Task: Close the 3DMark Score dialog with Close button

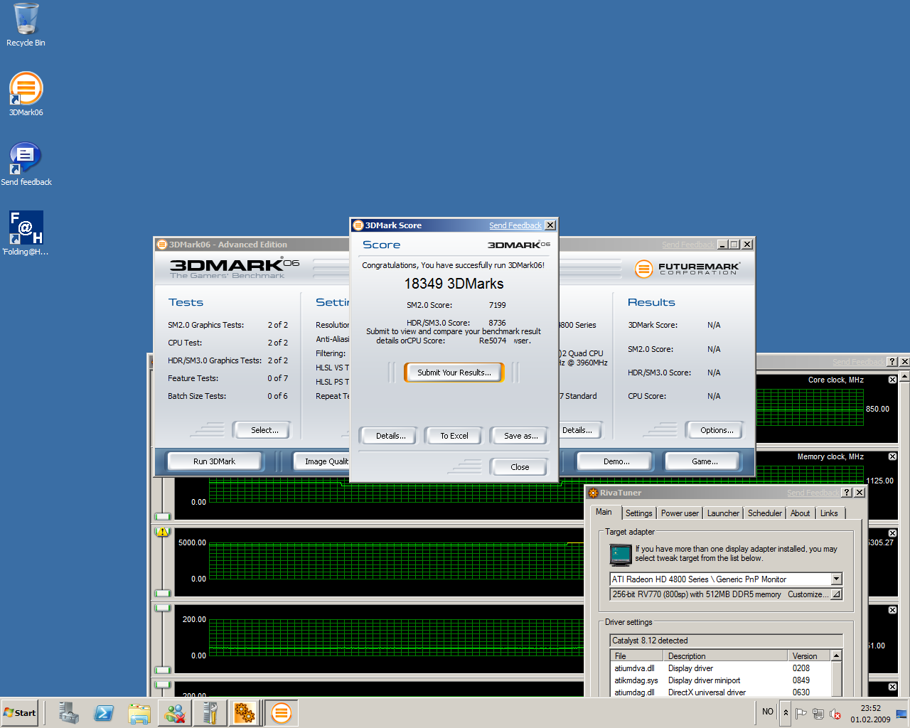Action: click(520, 467)
